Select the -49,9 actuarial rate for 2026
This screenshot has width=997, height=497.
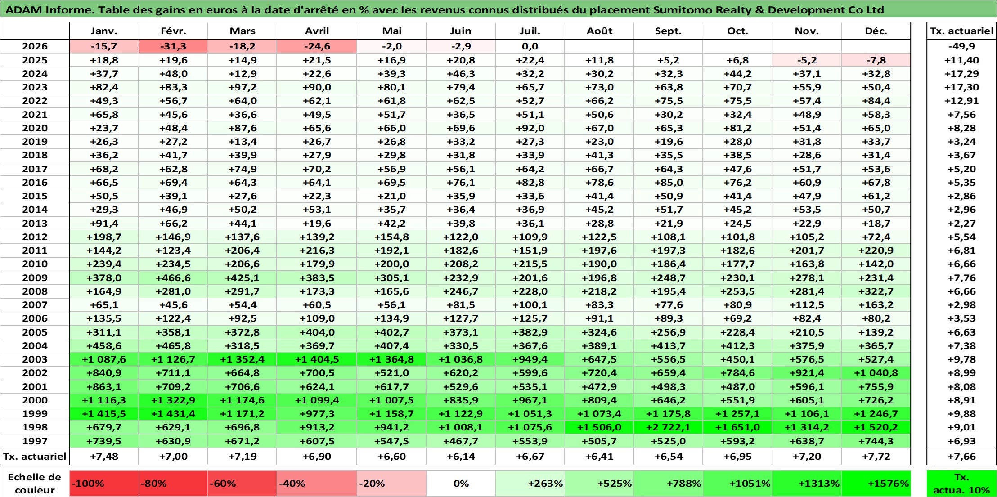pos(961,46)
